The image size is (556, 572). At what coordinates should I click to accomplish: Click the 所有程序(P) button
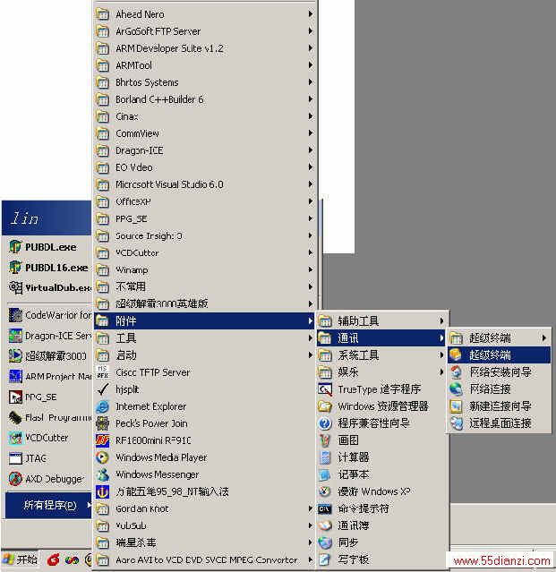(x=48, y=505)
